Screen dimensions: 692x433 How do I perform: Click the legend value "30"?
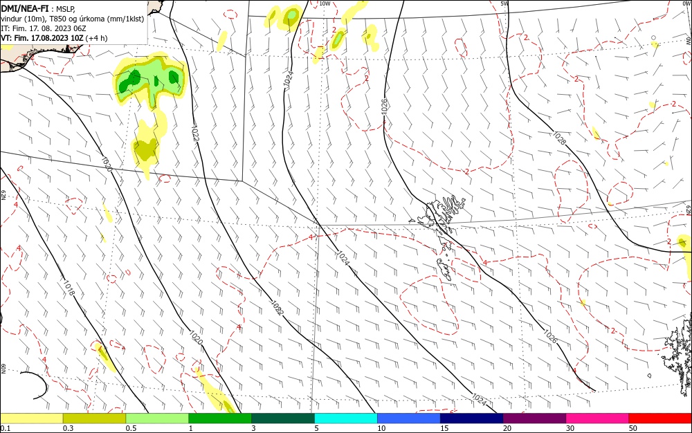coord(570,428)
